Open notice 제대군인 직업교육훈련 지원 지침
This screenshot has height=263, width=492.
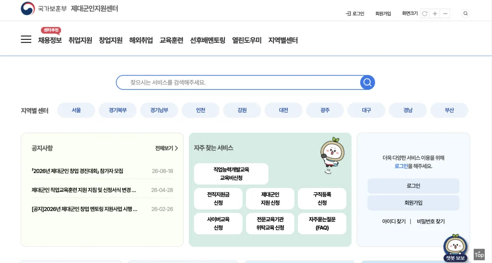[x=84, y=190]
